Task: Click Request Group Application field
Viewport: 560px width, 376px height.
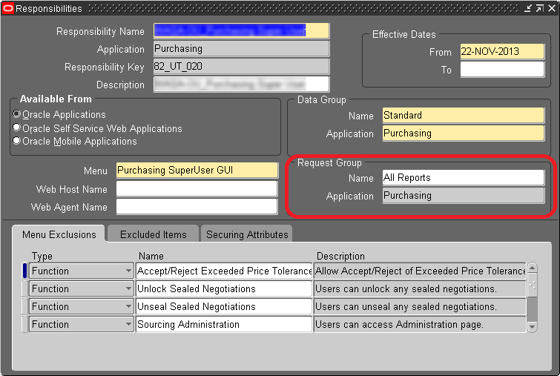Action: [x=464, y=195]
